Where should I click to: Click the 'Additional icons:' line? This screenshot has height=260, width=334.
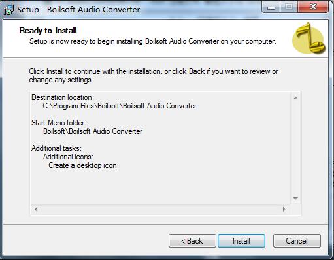(68, 157)
